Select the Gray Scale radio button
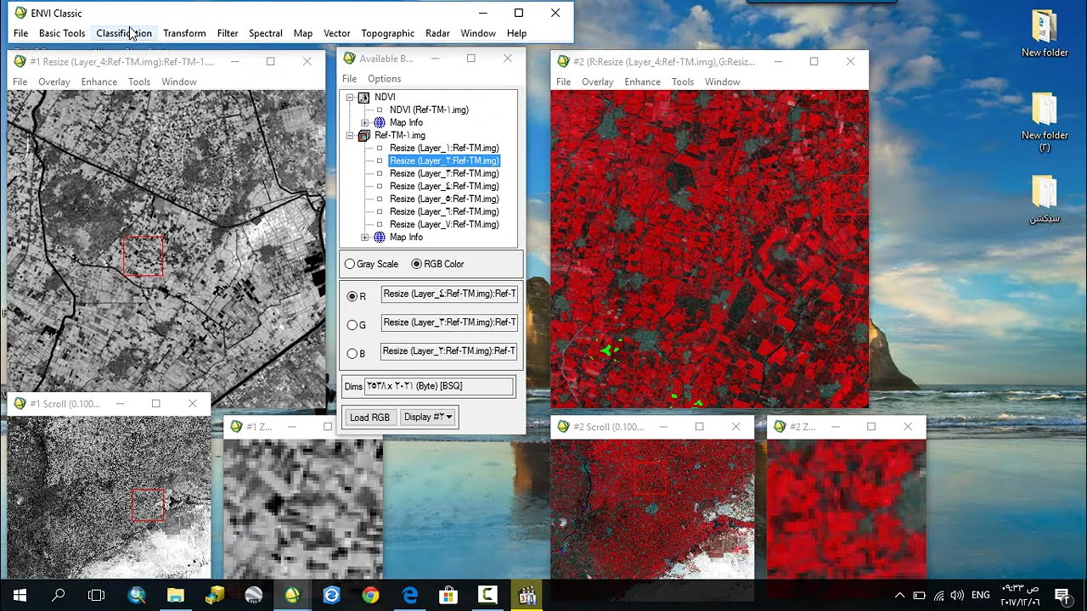 tap(350, 264)
